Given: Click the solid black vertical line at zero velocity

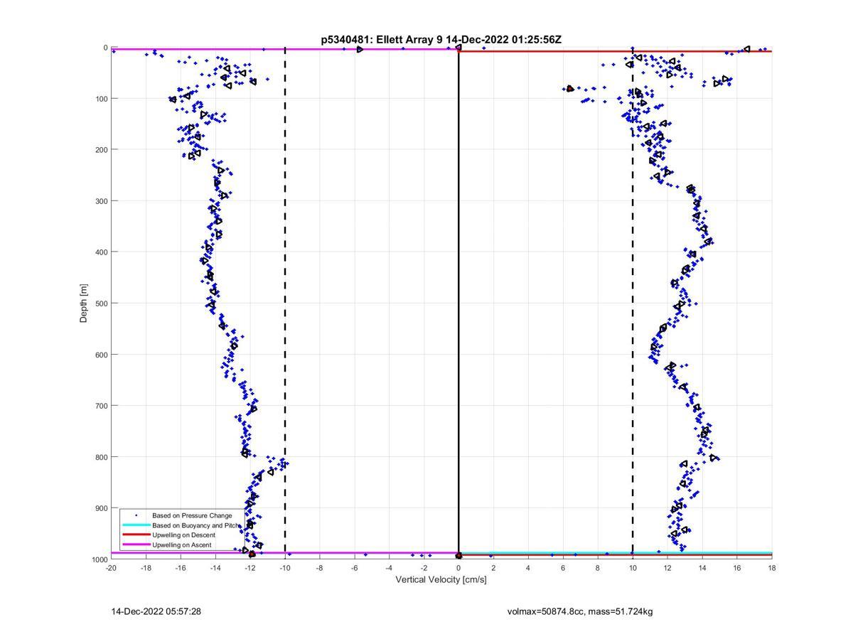Looking at the screenshot, I should [x=458, y=303].
